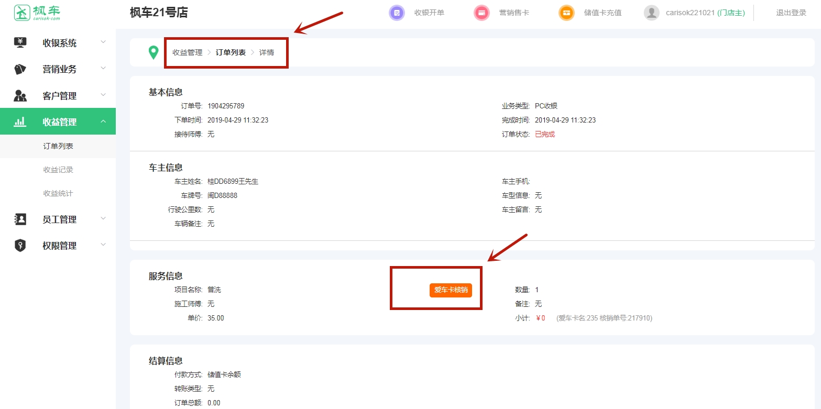The image size is (821, 409).
Task: Click the 收银开单 purple icon
Action: [x=397, y=13]
